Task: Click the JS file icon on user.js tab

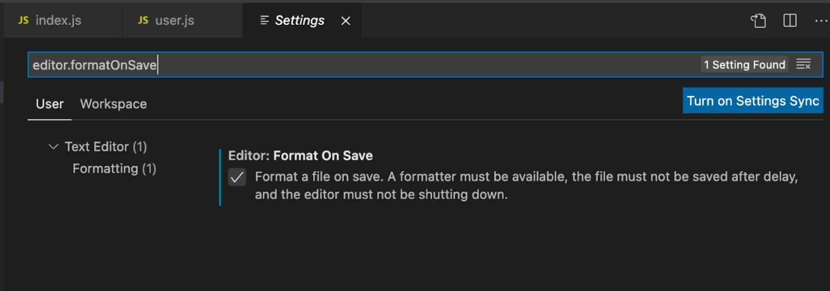Action: [x=143, y=20]
